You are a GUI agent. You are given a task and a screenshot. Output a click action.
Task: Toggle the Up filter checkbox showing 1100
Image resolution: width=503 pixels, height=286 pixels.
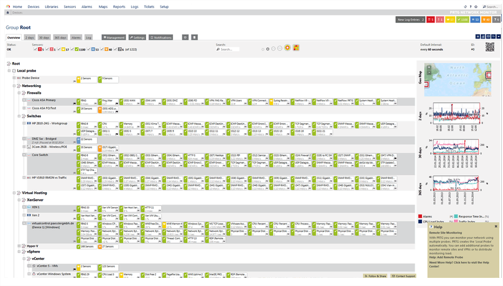click(73, 49)
